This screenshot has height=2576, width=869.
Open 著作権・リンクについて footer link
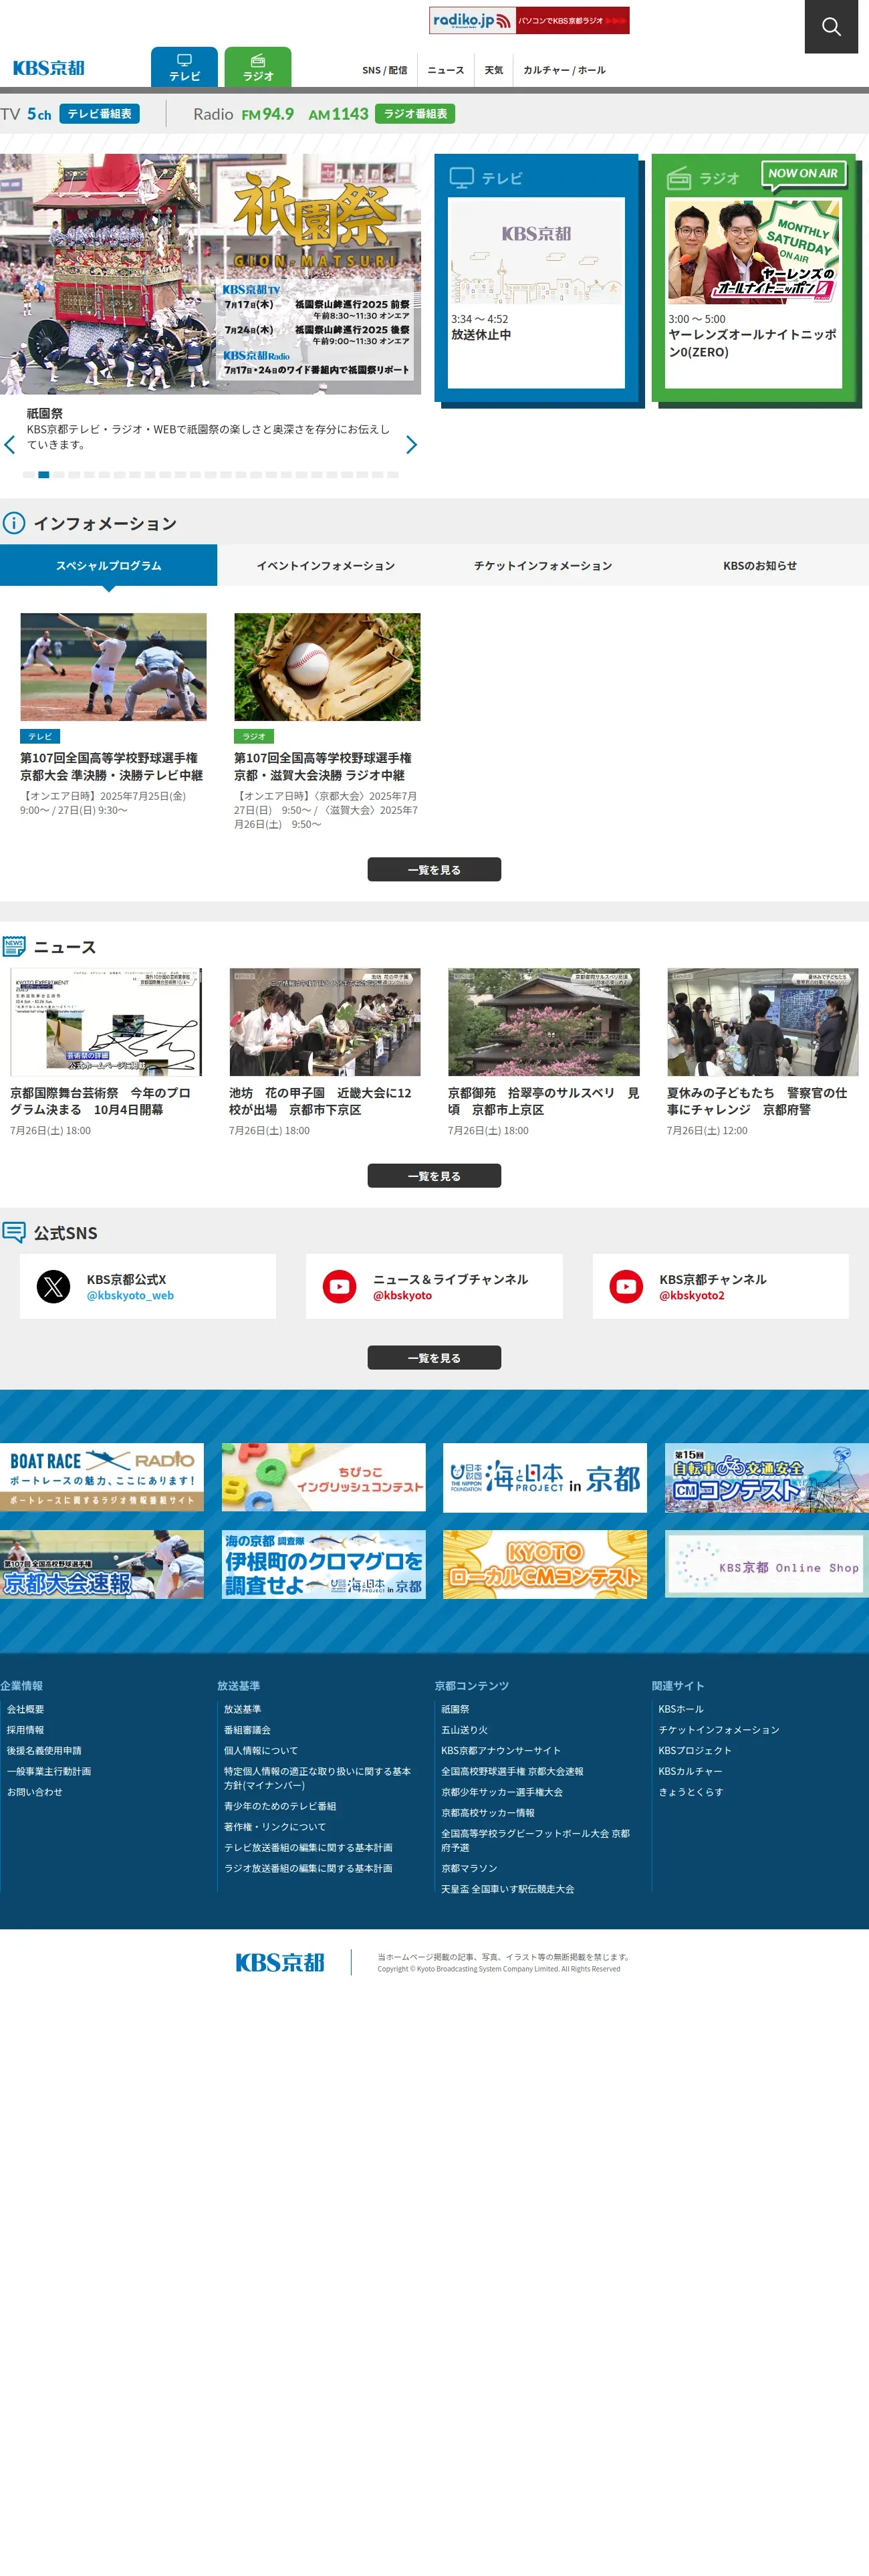[x=275, y=1827]
